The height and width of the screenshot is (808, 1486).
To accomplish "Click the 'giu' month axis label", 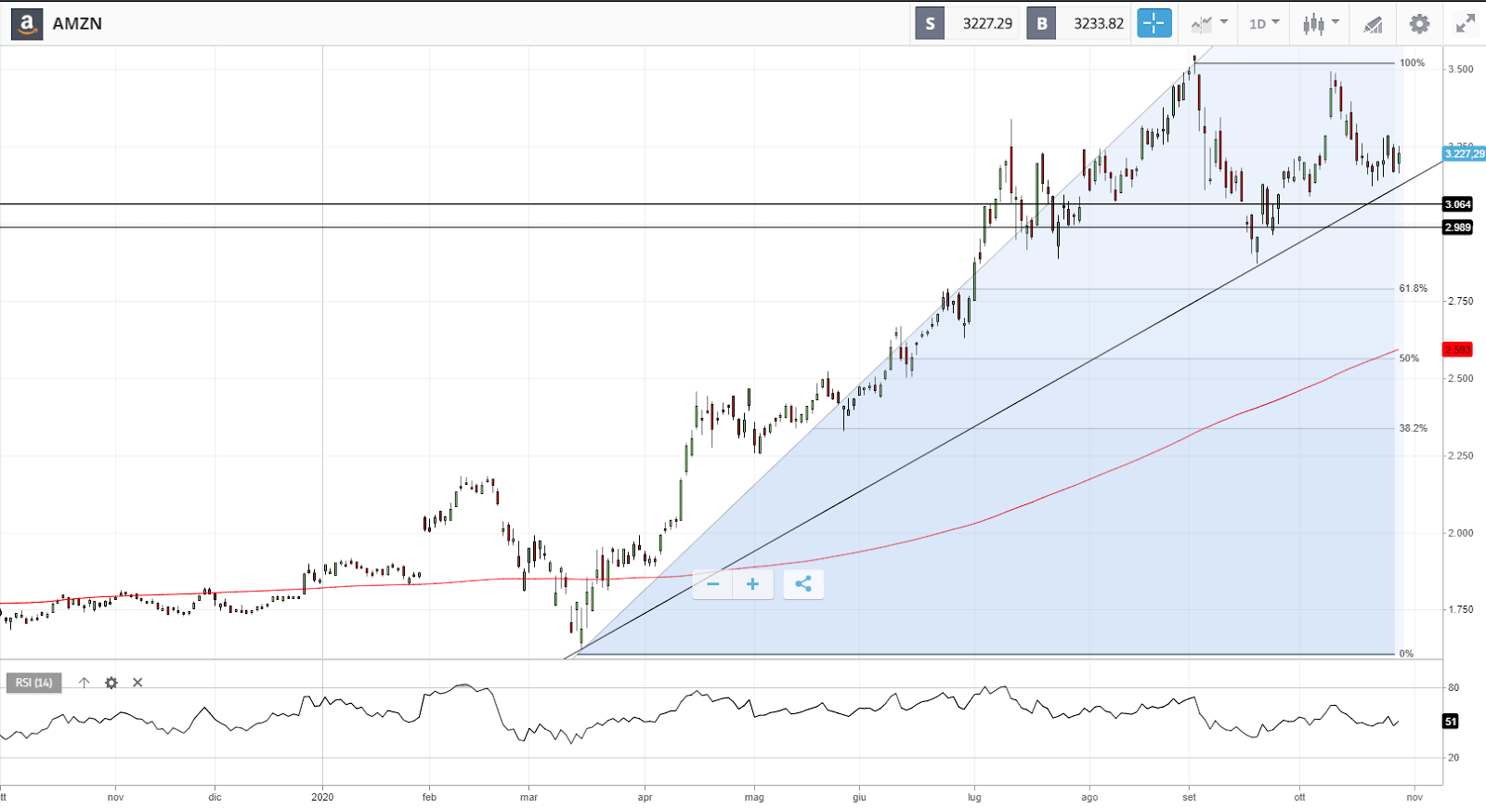I will click(x=859, y=797).
